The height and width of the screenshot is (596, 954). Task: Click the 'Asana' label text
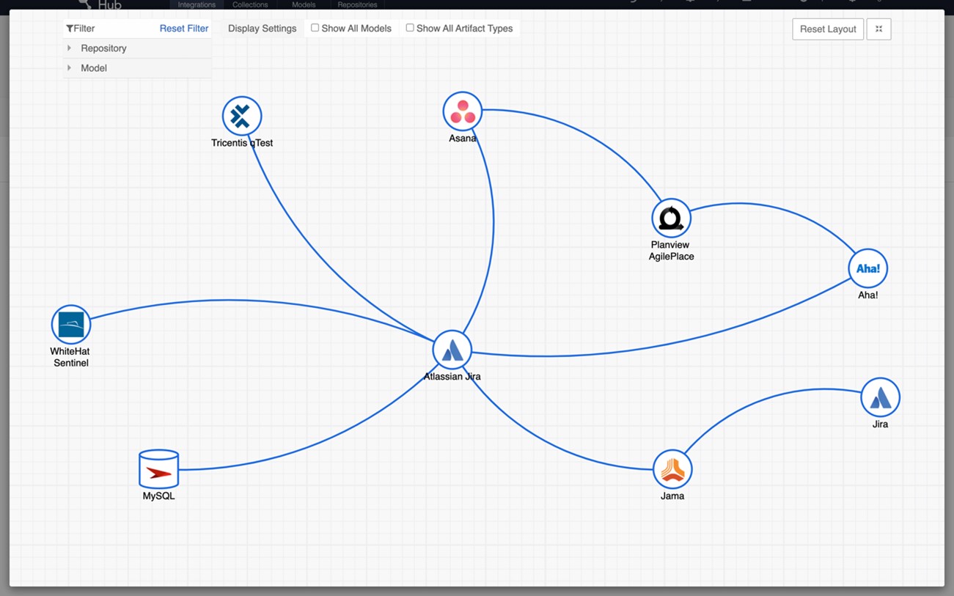point(463,139)
